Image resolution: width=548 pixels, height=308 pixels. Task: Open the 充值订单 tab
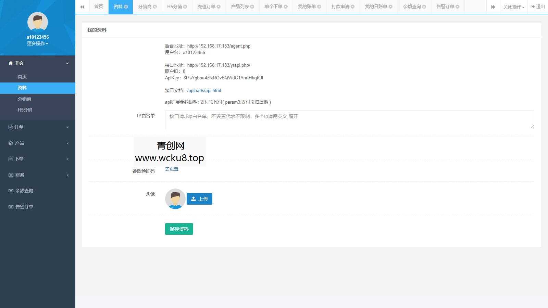point(207,6)
